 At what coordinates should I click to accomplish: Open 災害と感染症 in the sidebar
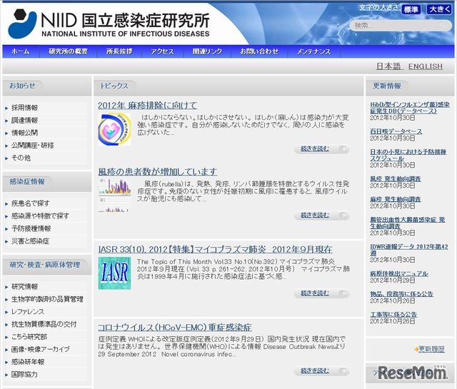point(30,241)
